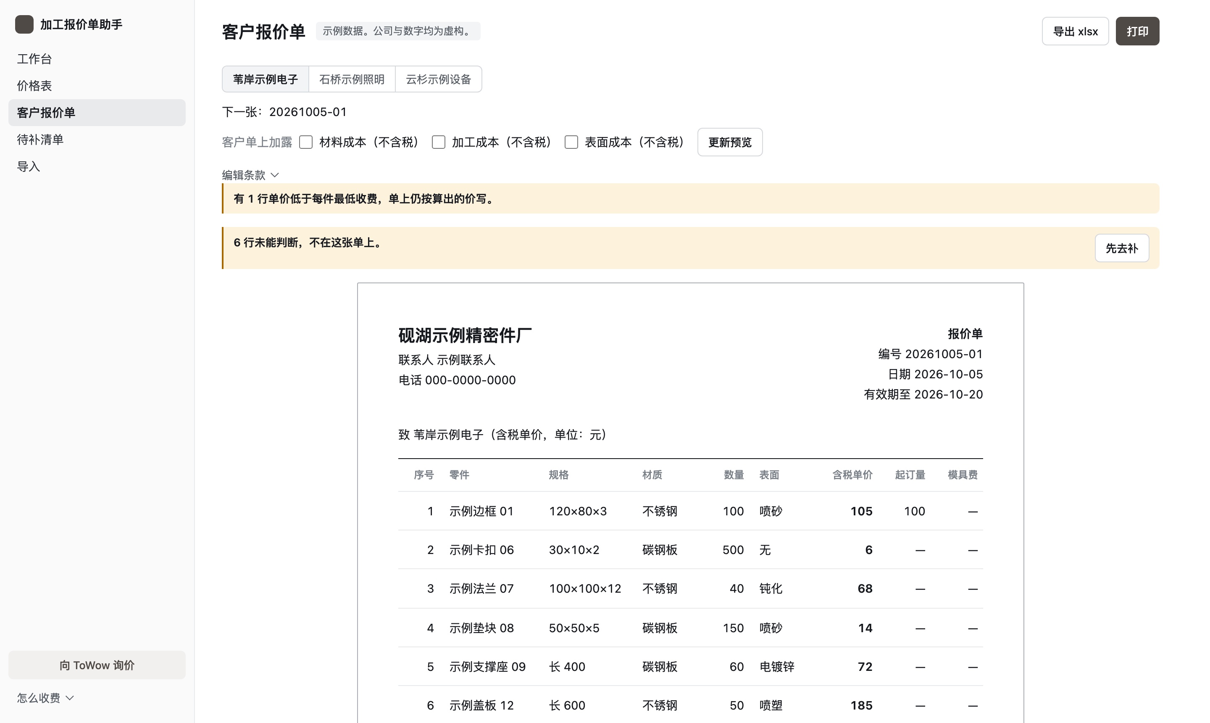Click 编号 20261005-01 on the quote
The width and height of the screenshot is (1210, 723).
(930, 354)
